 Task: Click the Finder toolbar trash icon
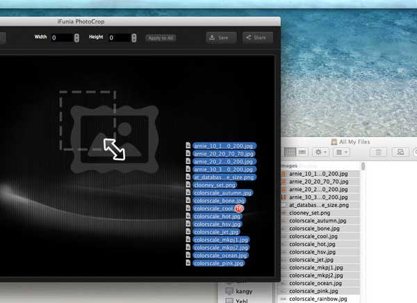click(379, 152)
